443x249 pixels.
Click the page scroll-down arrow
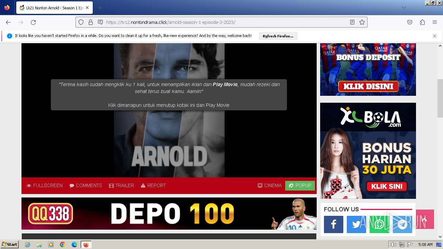click(440, 237)
